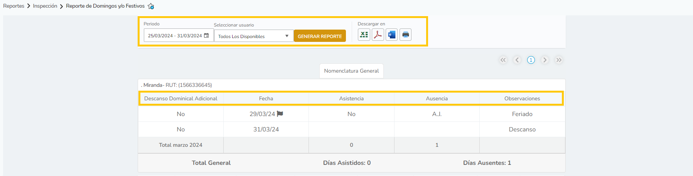Download report as PDF
Viewport: 693px width, 176px height.
(x=378, y=35)
